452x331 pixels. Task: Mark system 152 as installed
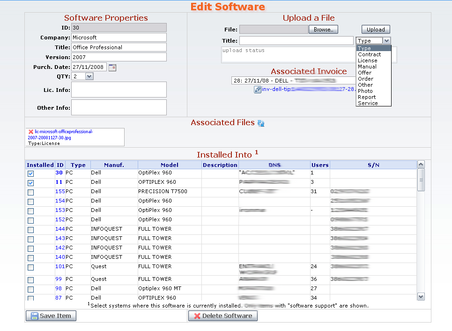coord(31,220)
